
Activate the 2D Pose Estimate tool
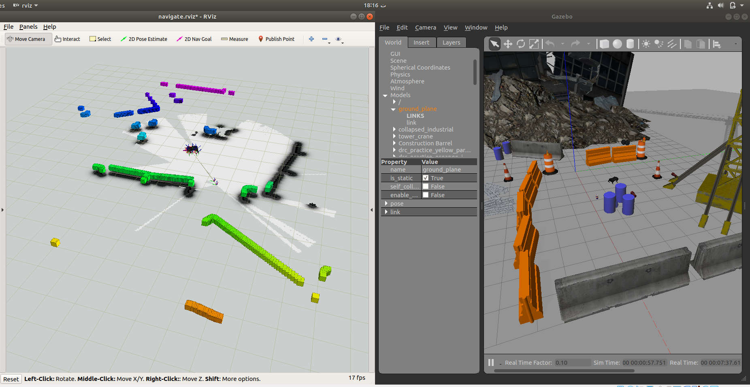coord(144,39)
